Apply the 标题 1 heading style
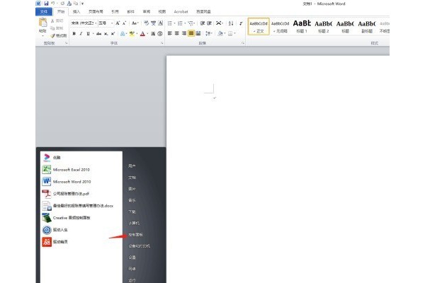 pyautogui.click(x=302, y=26)
